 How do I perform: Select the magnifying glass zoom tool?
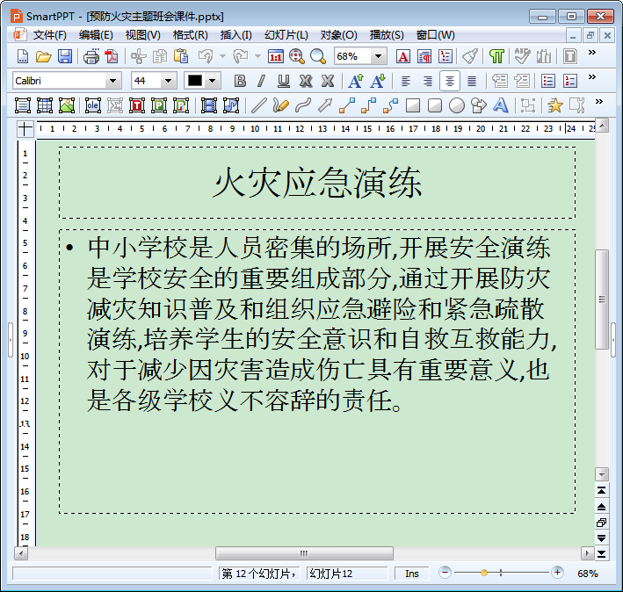point(318,56)
